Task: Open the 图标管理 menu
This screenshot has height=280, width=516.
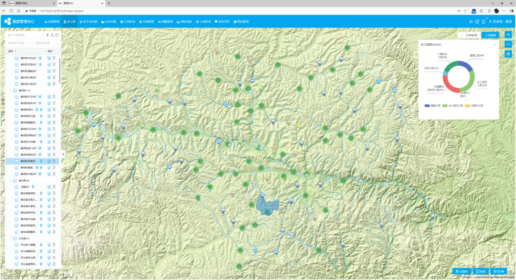Action: point(241,21)
